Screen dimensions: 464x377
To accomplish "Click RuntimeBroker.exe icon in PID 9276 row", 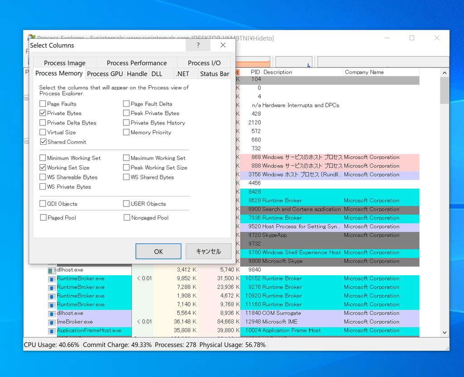I will tap(52, 287).
